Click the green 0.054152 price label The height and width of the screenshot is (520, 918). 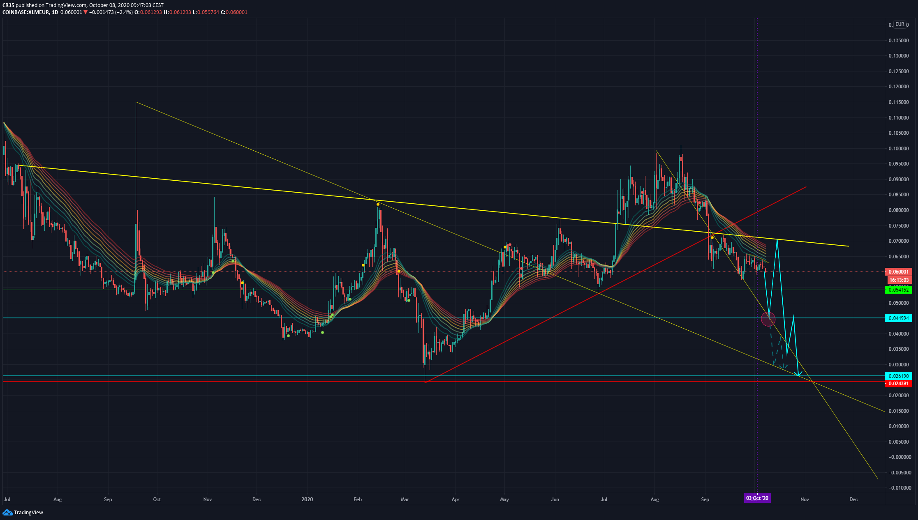click(x=898, y=290)
